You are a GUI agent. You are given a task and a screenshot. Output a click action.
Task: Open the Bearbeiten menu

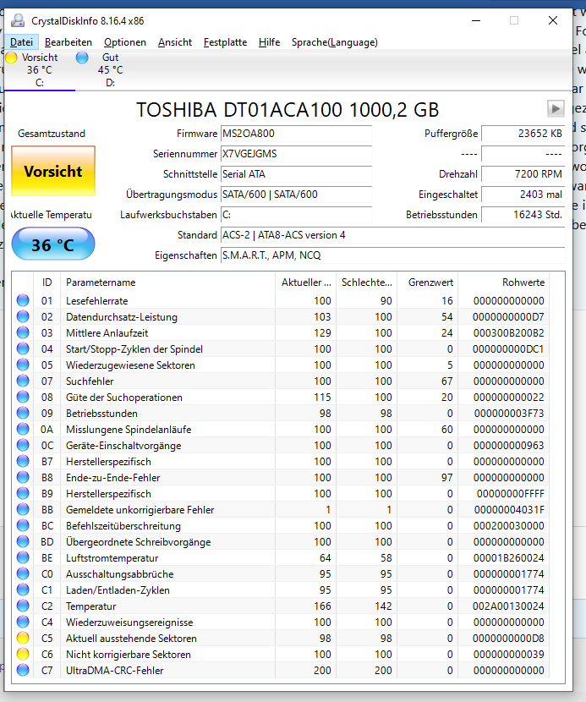click(x=68, y=42)
